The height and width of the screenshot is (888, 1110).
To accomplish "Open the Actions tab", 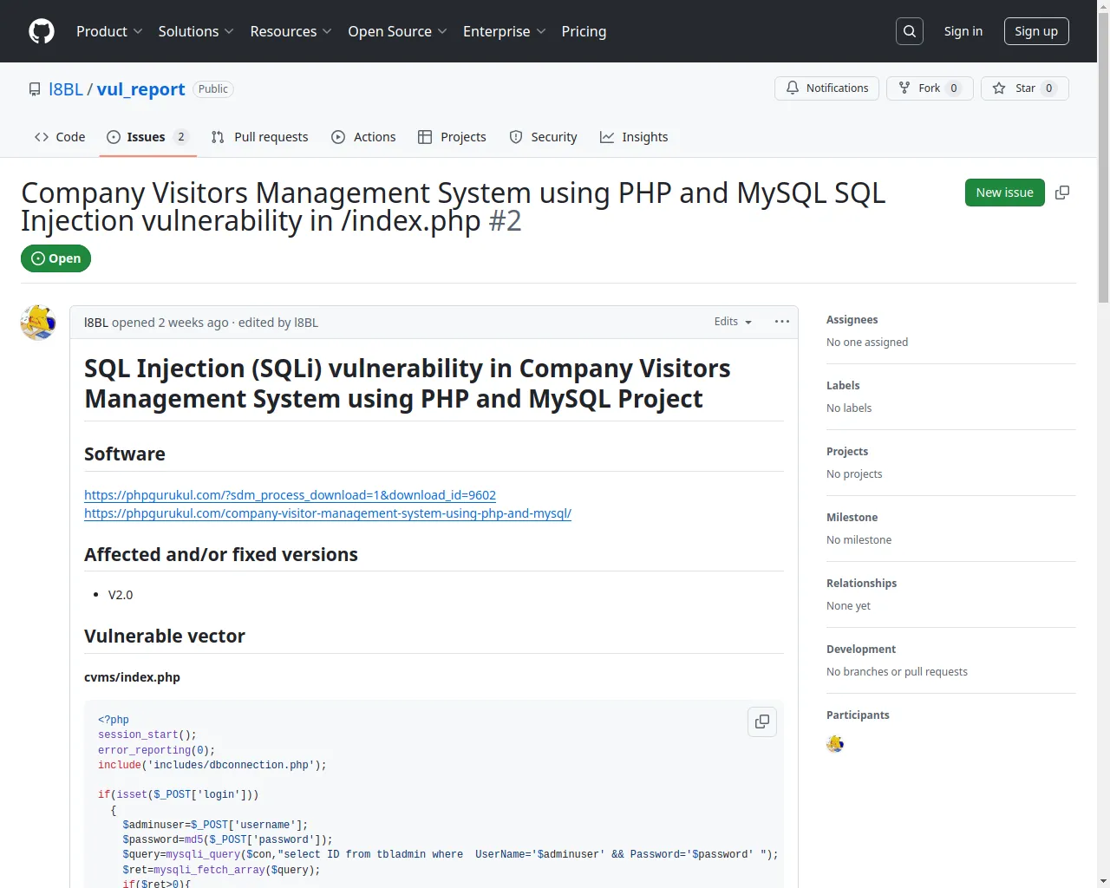I will tap(363, 137).
